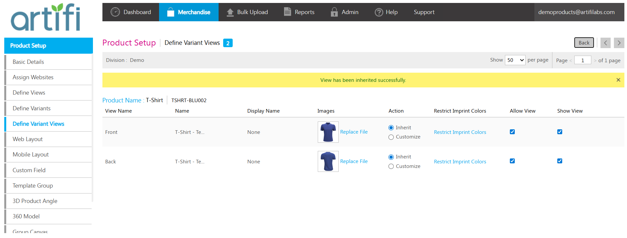627x238 pixels.
Task: Click the Bulk Upload arrow icon
Action: coord(230,12)
